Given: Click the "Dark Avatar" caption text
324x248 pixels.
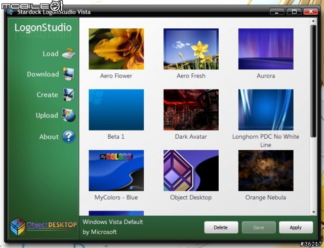Looking at the screenshot, I should coord(191,137).
